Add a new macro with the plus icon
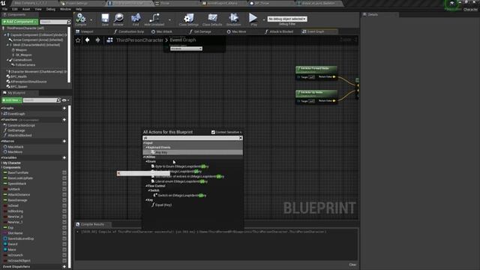Image resolution: width=480 pixels, height=270 pixels. (64, 141)
